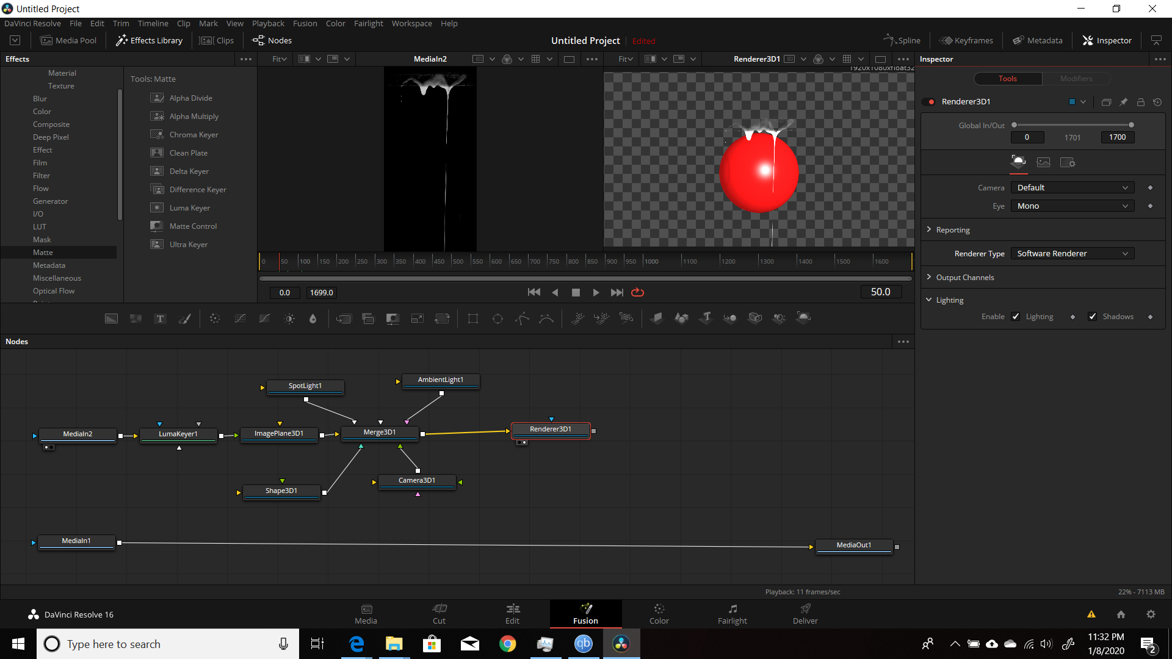Viewport: 1172px width, 659px height.
Task: Click the 500 mark on the time ruler
Action: 457,261
